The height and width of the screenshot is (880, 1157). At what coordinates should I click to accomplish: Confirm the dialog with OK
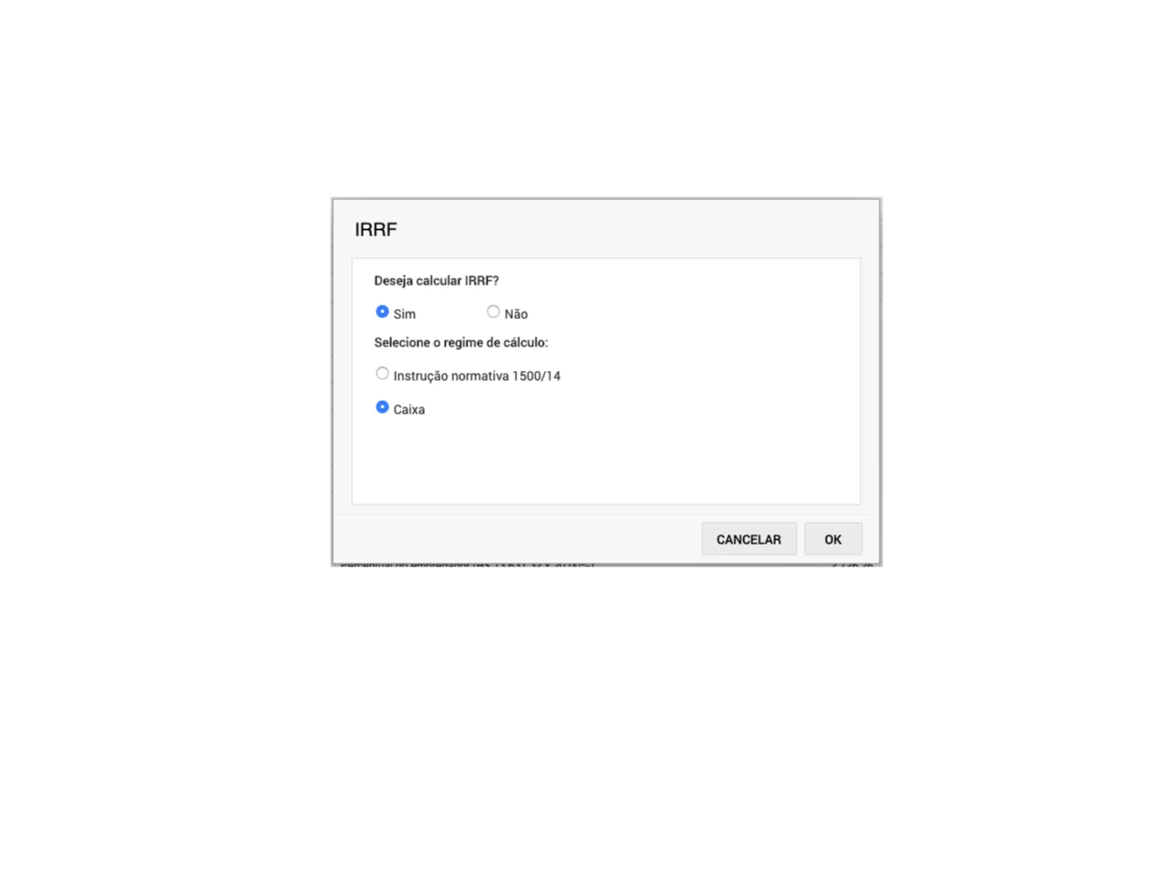(x=833, y=539)
